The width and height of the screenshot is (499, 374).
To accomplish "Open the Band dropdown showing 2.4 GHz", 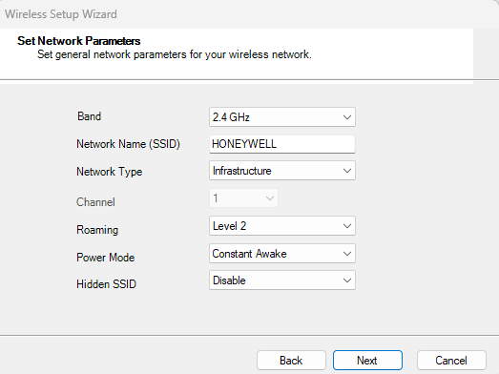I will [x=282, y=116].
